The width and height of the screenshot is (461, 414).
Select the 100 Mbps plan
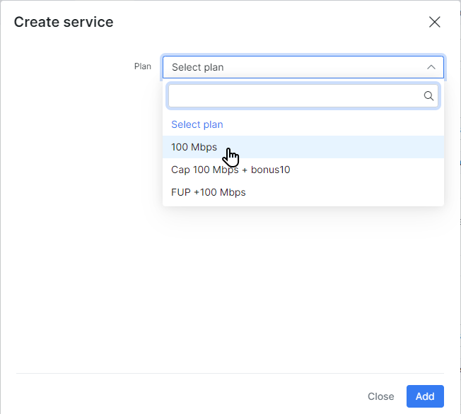(x=303, y=147)
